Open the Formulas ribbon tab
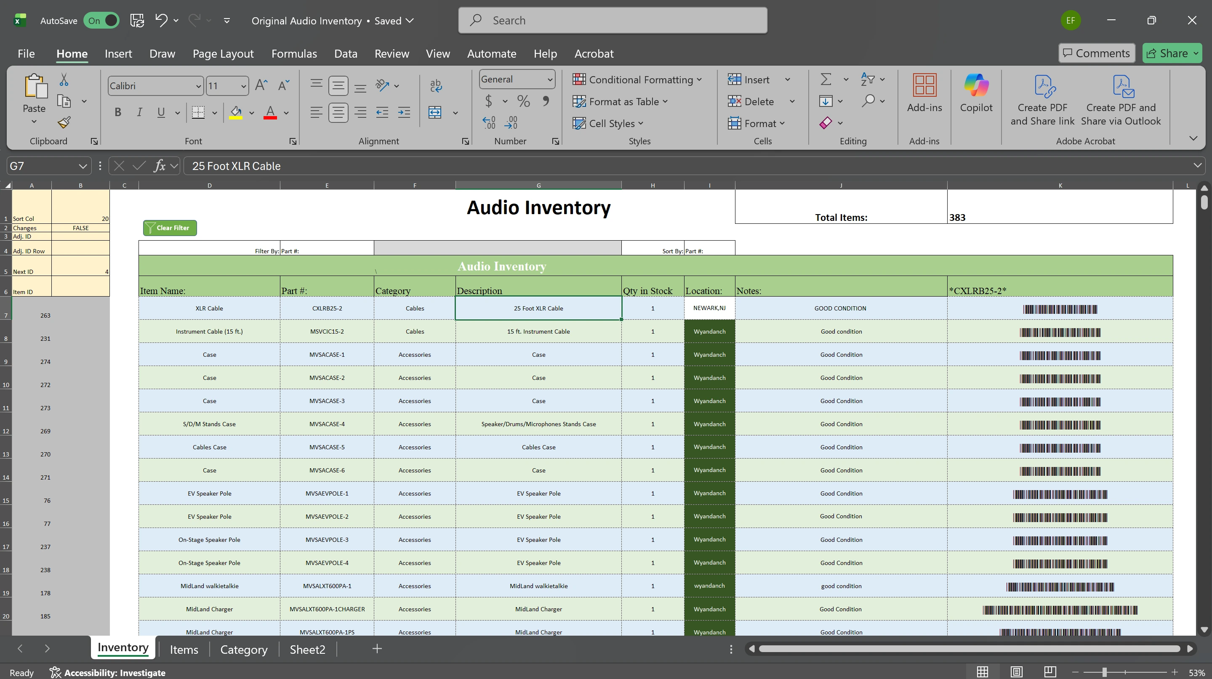Image resolution: width=1212 pixels, height=679 pixels. (294, 53)
